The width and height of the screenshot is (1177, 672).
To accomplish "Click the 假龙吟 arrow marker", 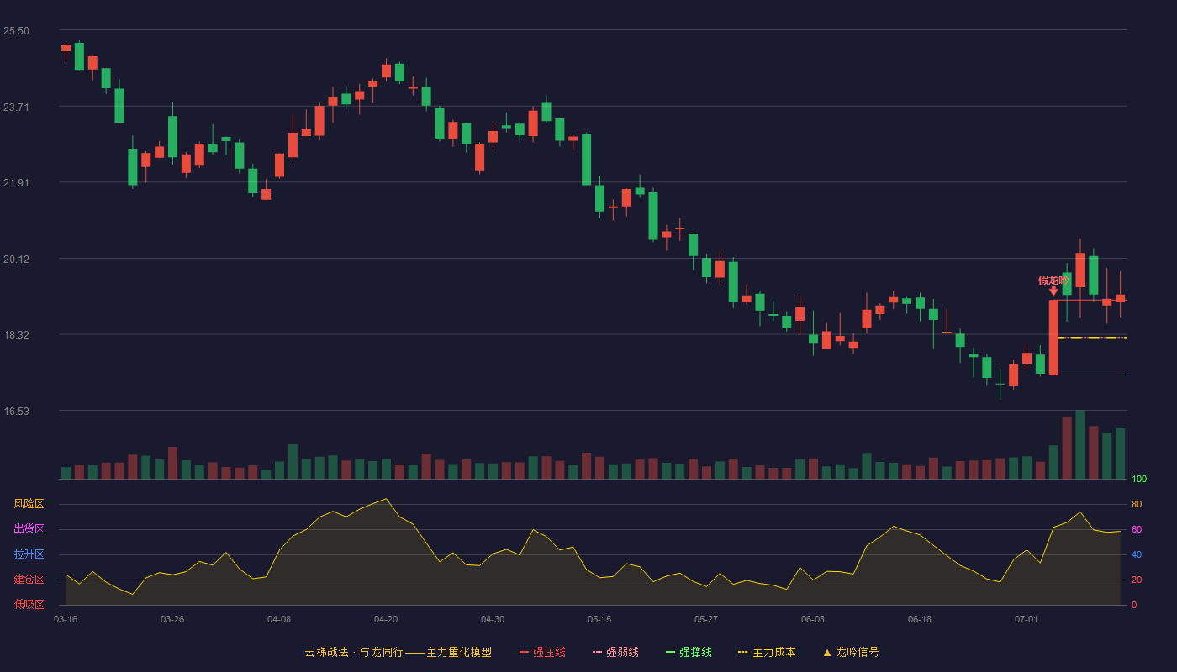I will [1053, 291].
